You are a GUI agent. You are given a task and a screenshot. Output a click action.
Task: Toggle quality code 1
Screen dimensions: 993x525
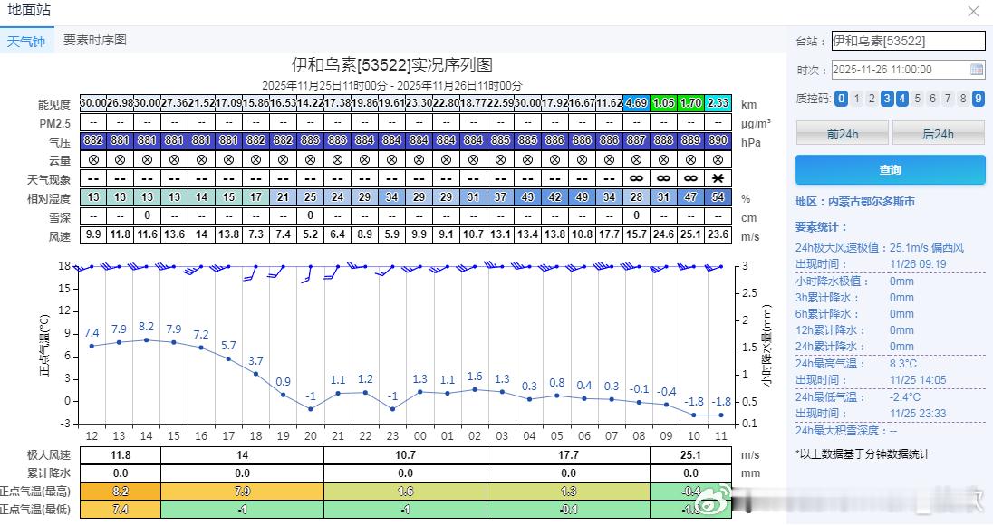click(857, 98)
